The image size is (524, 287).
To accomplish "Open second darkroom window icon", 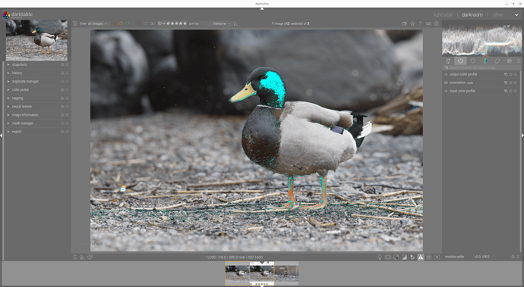I will [x=90, y=257].
